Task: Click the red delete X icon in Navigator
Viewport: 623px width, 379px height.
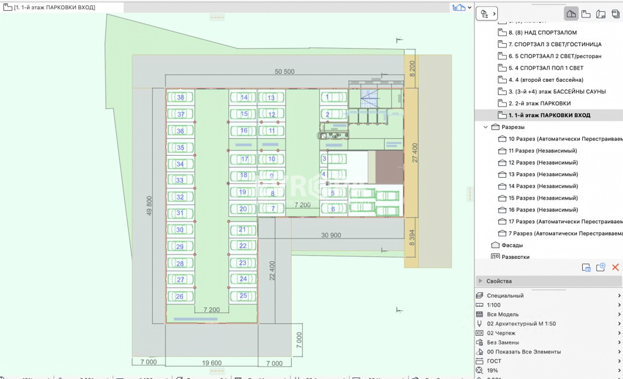Action: [x=615, y=268]
